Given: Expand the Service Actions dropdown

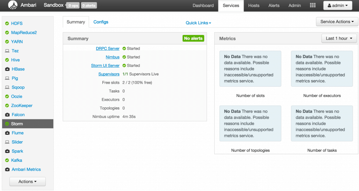Looking at the screenshot, I should [x=337, y=22].
